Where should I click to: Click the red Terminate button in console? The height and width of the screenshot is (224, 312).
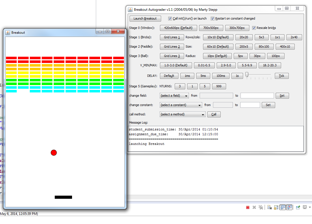click(x=248, y=208)
